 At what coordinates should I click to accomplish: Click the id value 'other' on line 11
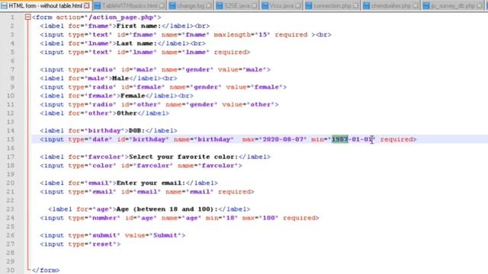click(x=147, y=104)
